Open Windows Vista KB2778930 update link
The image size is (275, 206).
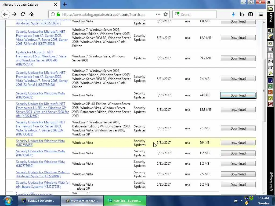point(40,164)
